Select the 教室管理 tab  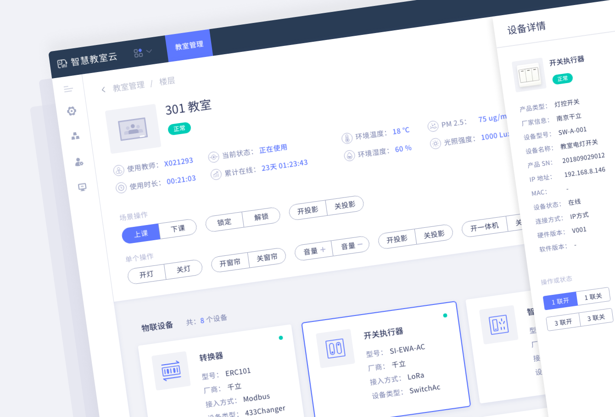click(189, 45)
